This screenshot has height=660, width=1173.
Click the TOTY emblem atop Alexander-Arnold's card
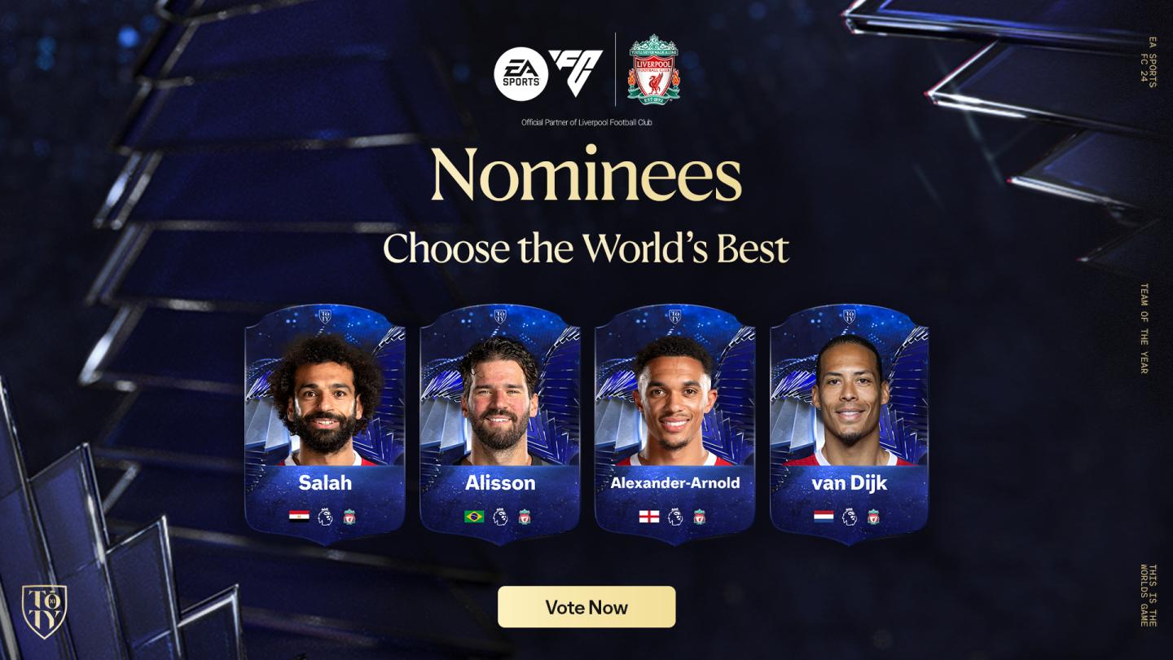(x=674, y=316)
